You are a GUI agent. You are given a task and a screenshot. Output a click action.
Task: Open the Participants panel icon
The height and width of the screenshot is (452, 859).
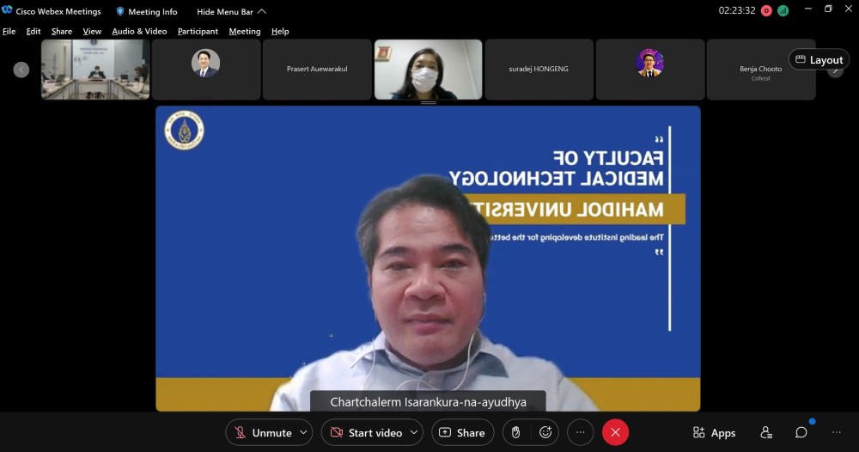tap(766, 432)
